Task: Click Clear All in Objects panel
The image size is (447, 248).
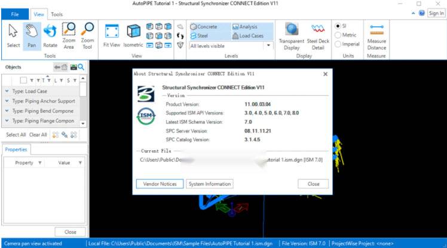Action: [38, 135]
